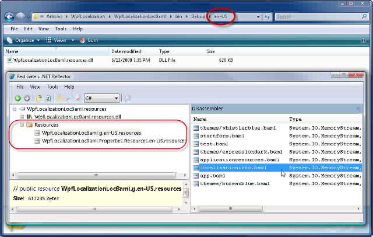
Task: Click the magnifier search icon
Action: pos(364,16)
